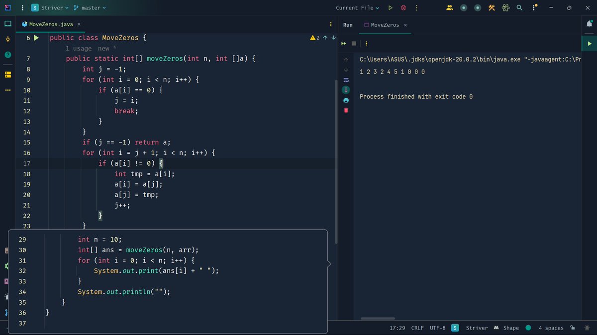Select the Run tool window label
The width and height of the screenshot is (597, 335).
click(348, 25)
